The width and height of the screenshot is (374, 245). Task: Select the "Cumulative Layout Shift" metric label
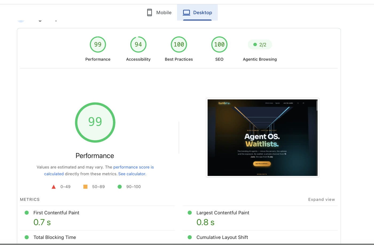(x=222, y=237)
